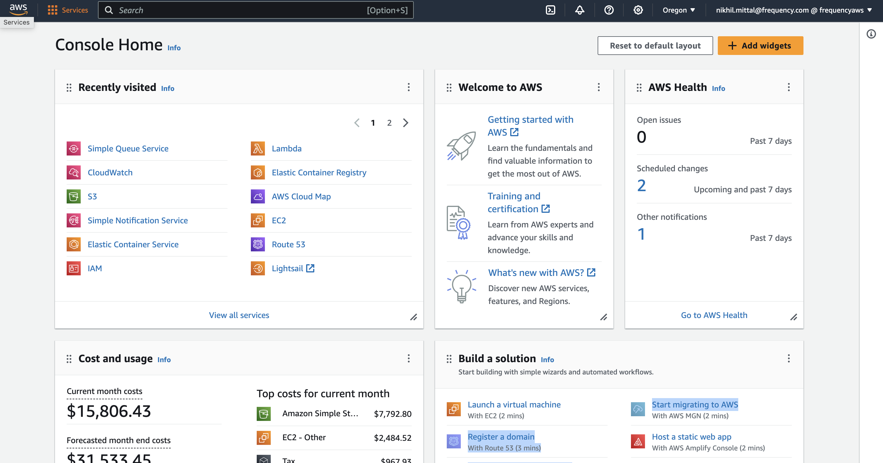The height and width of the screenshot is (463, 883).
Task: Click the Elastic Container Service icon
Action: tap(74, 244)
